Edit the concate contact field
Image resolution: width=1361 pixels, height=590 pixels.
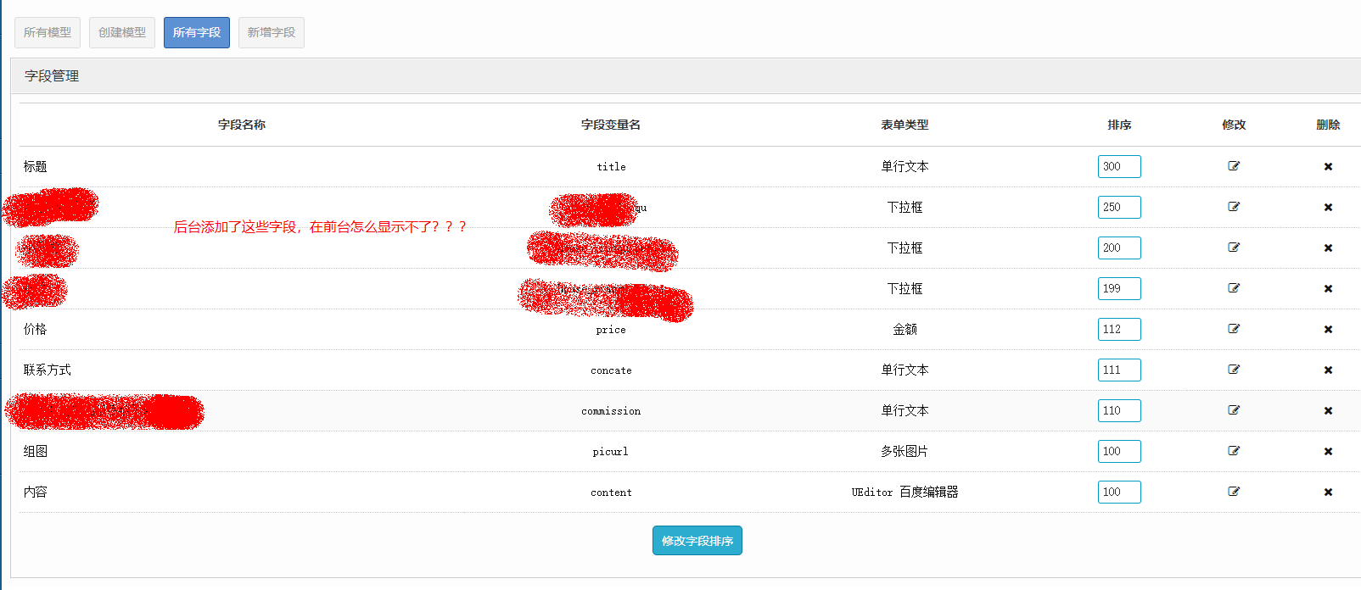[x=1234, y=370]
